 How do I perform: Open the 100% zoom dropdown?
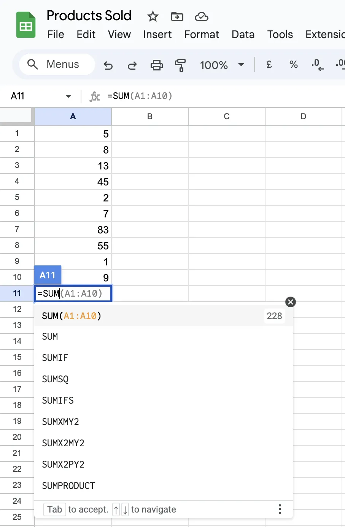pyautogui.click(x=222, y=65)
